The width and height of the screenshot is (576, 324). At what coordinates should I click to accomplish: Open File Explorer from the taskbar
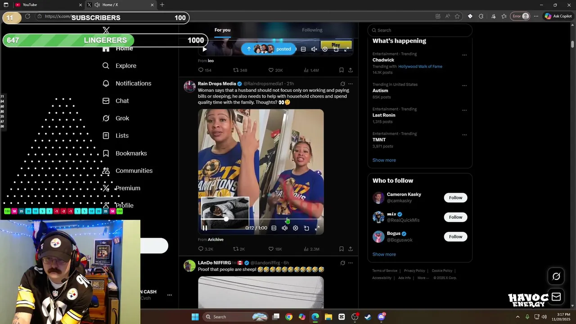328,317
